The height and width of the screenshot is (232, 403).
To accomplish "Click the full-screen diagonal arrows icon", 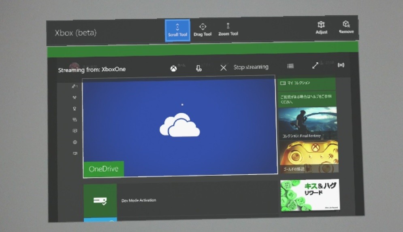I will click(x=315, y=66).
